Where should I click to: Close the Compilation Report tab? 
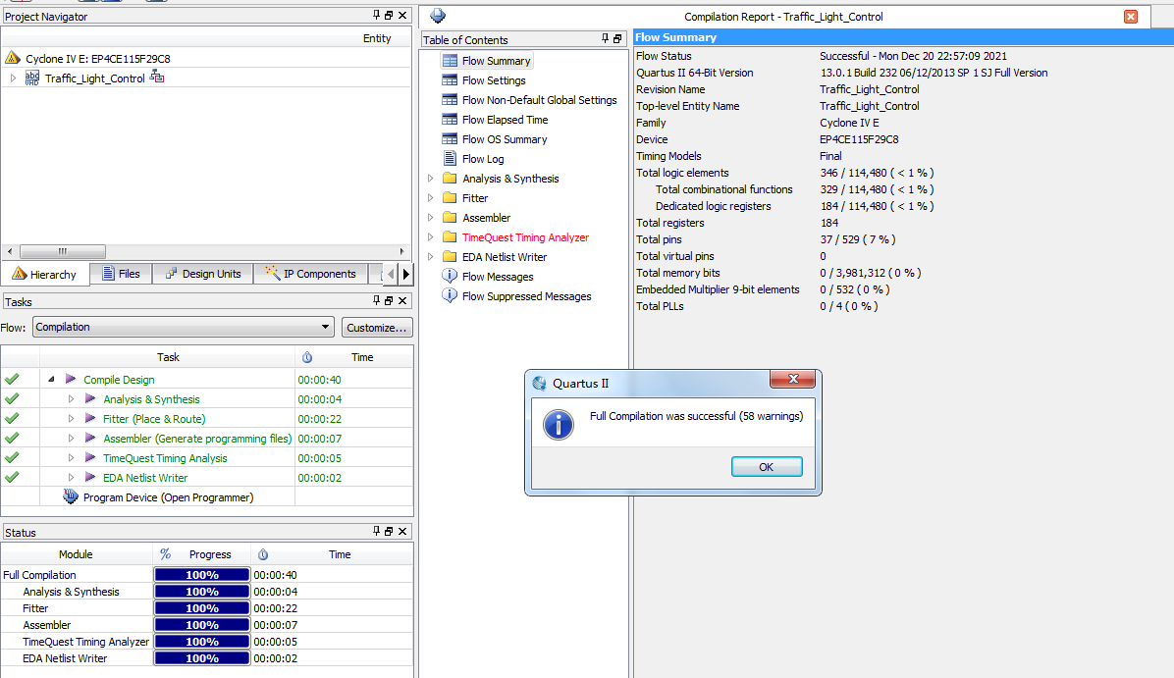1131,17
